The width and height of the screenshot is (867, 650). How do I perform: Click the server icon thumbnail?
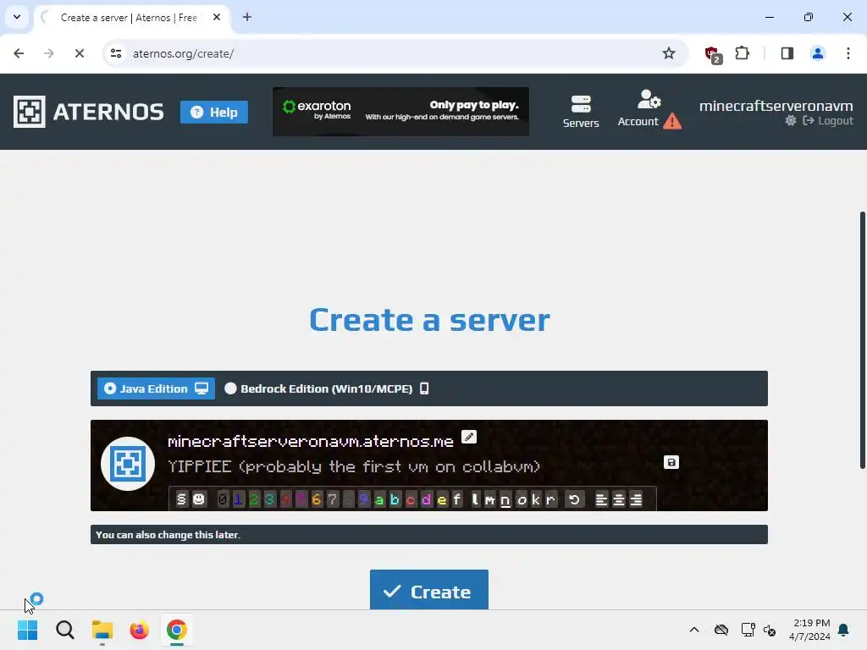(128, 464)
